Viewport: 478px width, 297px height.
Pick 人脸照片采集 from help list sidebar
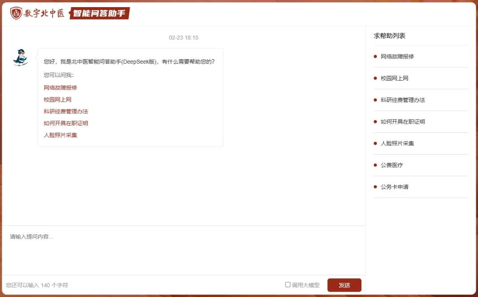397,143
